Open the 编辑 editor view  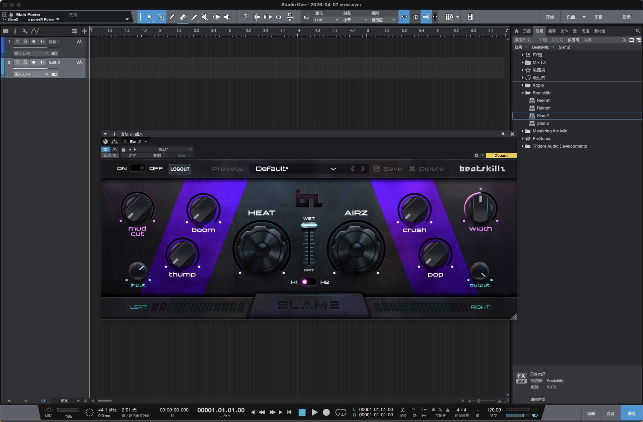coord(591,414)
